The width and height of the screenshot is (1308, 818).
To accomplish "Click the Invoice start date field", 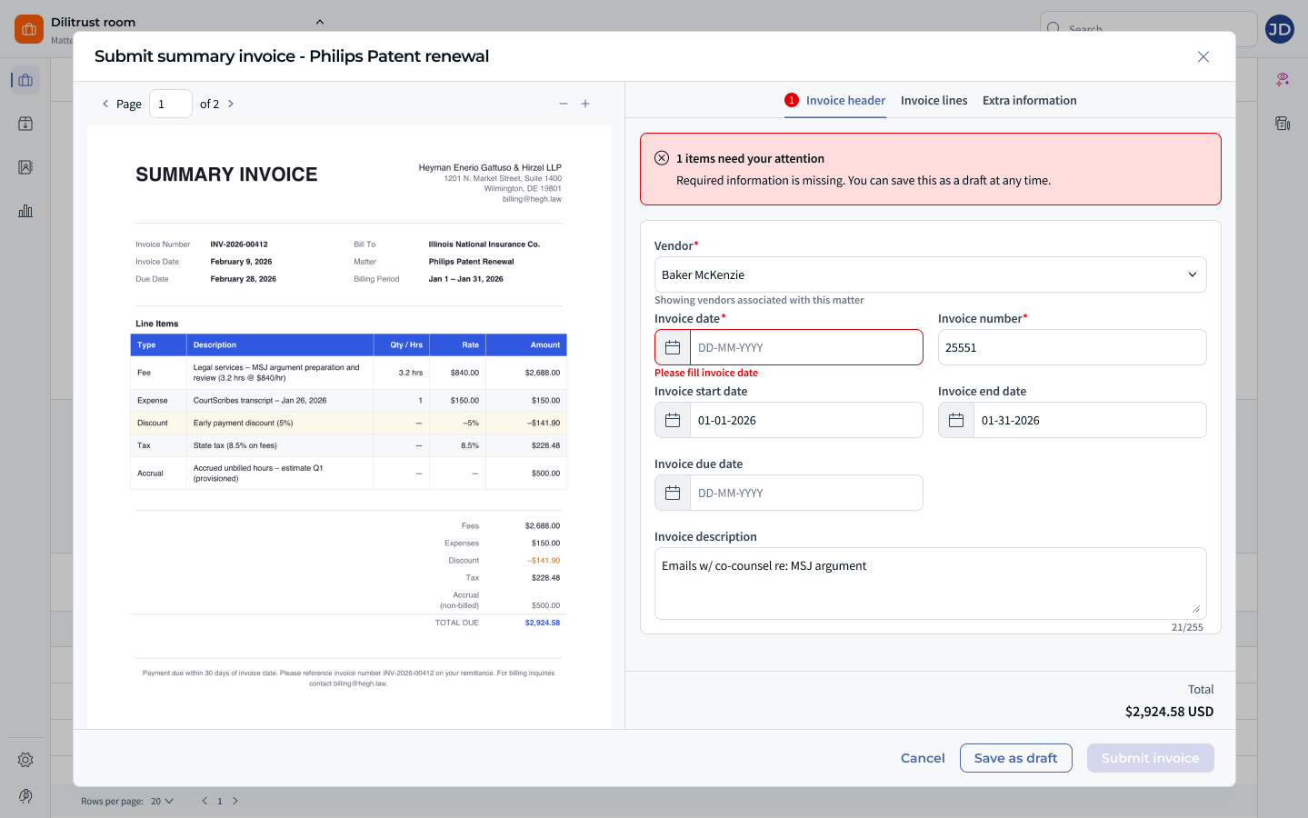I will tap(806, 420).
